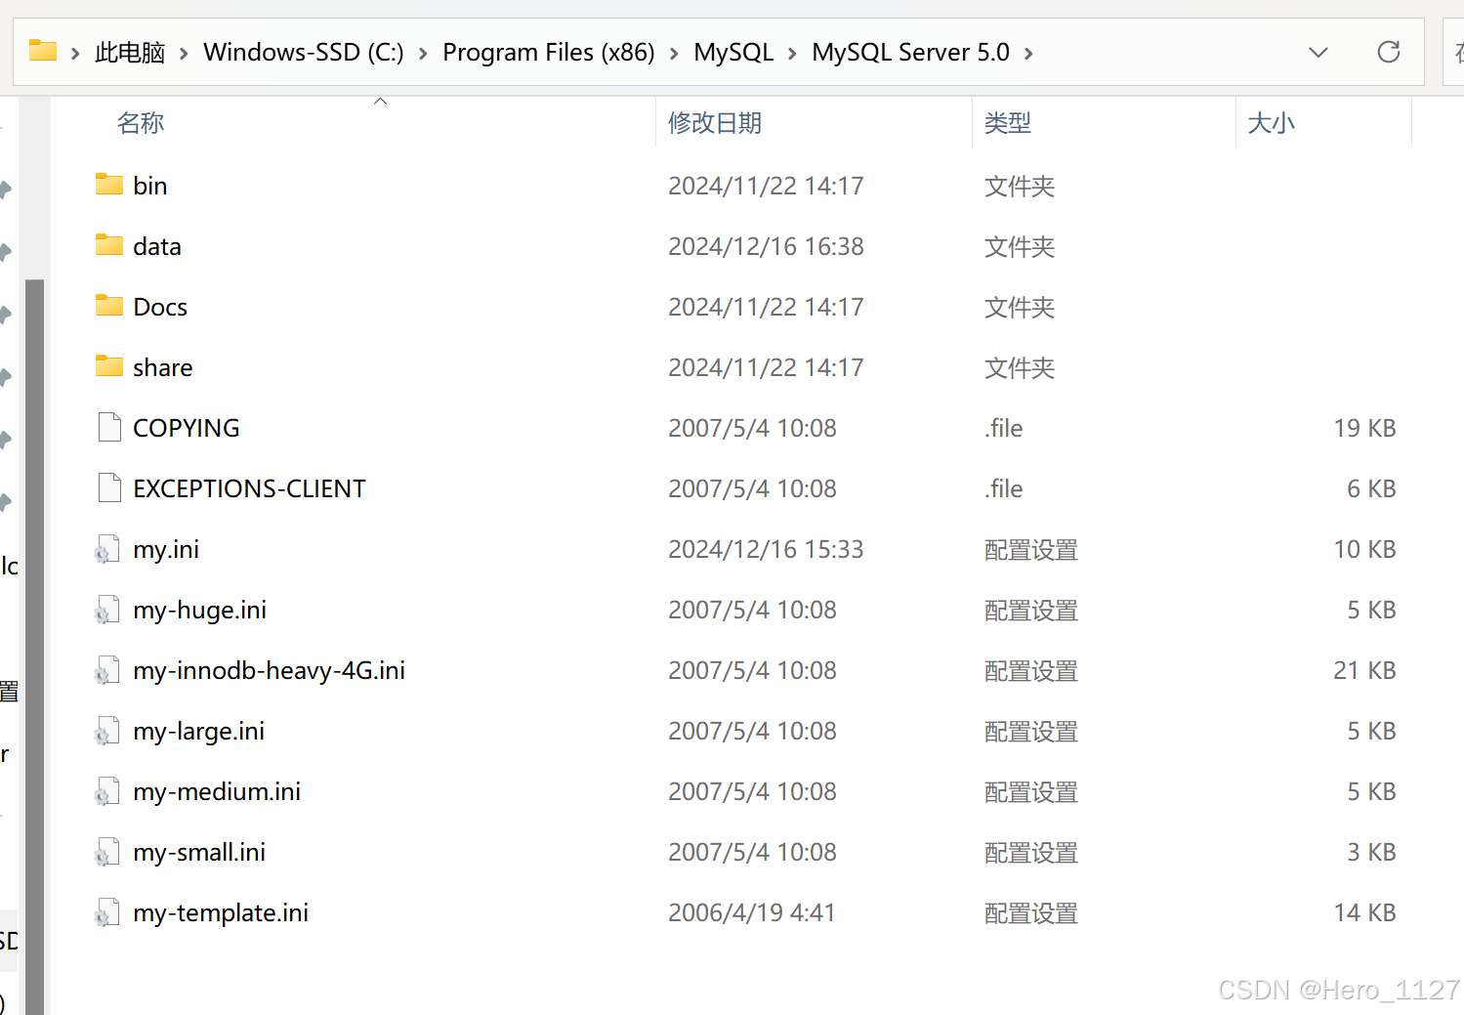
Task: Open the address bar history dropdown
Action: 1318,53
